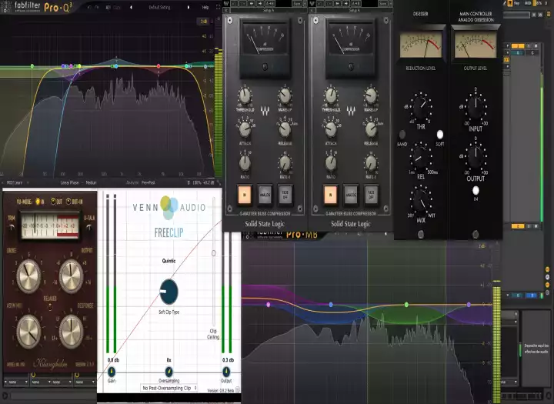Click the Klanghelm OUTPUT knob
Viewport: 554px width, 404px height.
[x=71, y=276]
